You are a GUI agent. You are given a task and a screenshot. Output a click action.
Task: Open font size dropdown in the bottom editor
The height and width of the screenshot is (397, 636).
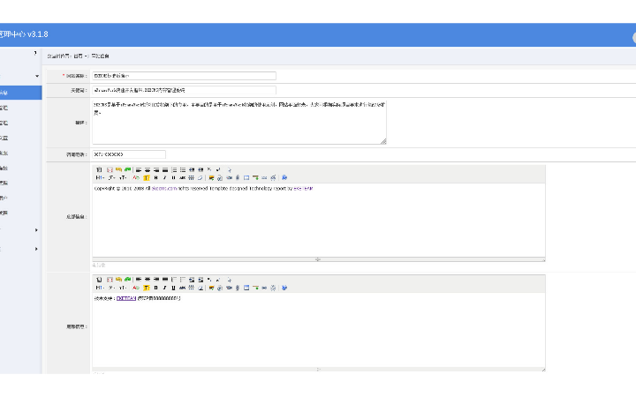[x=124, y=288]
